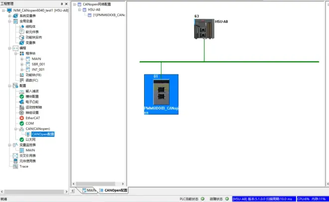329x202 pixels.
Task: Click the PLC当前状态 indicator light
Action: coord(203,199)
